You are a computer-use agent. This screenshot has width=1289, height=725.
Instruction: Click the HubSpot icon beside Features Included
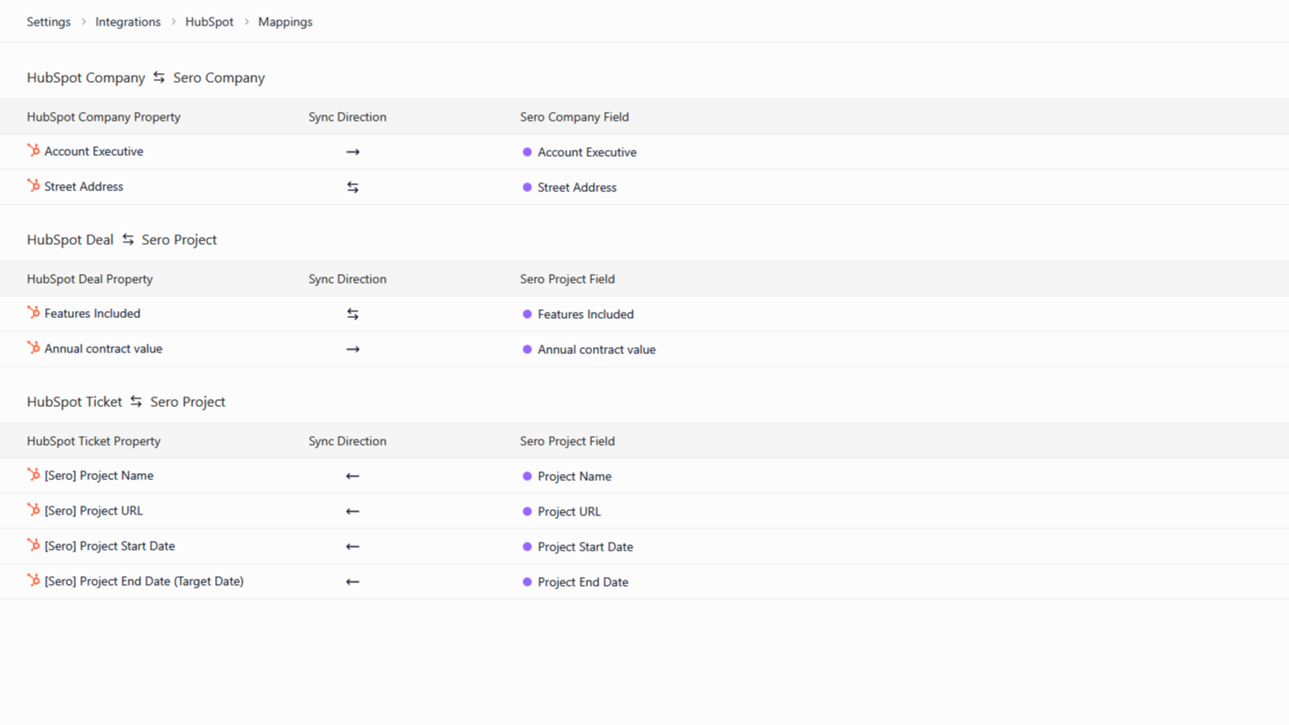pos(33,313)
